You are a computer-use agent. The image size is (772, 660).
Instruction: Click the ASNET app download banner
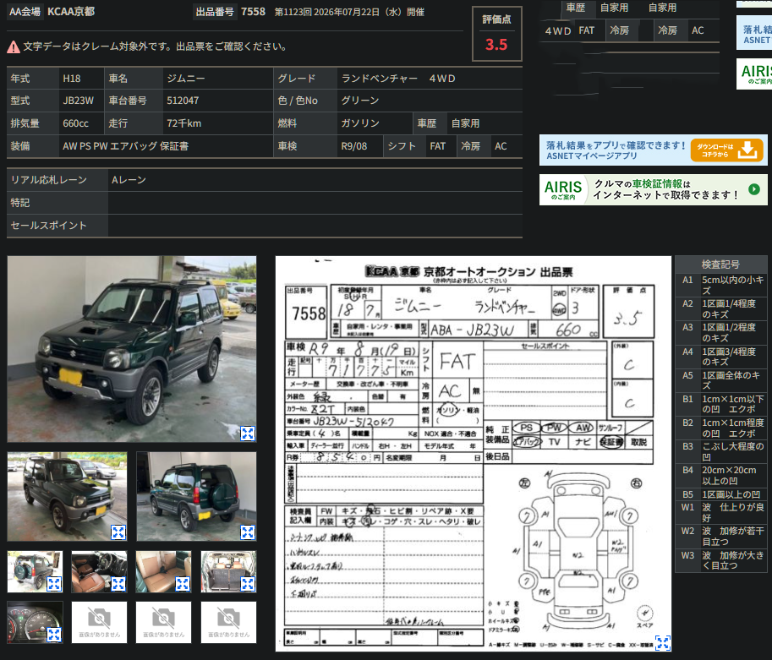click(654, 150)
